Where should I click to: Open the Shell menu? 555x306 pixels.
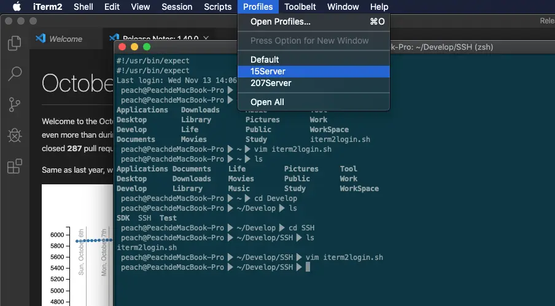click(83, 7)
